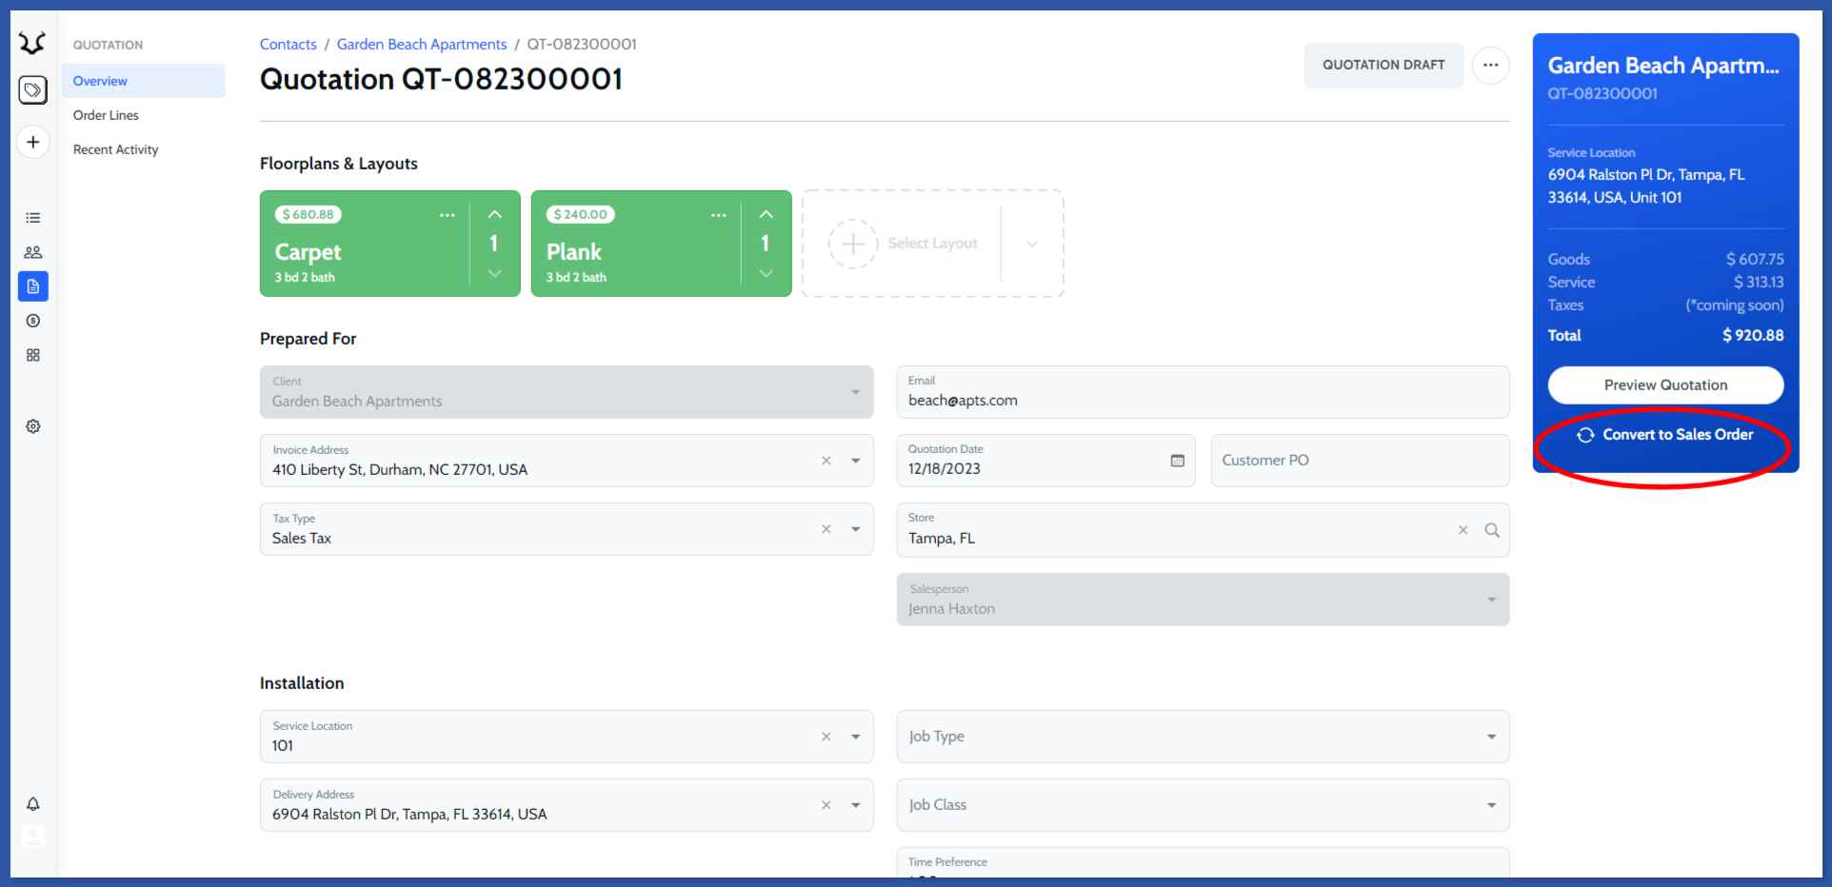
Task: Click the Email input field
Action: pos(1204,392)
